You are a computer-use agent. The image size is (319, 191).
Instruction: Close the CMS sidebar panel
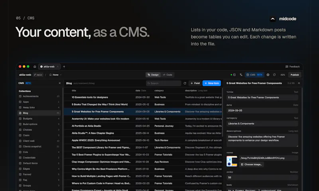tap(59, 83)
